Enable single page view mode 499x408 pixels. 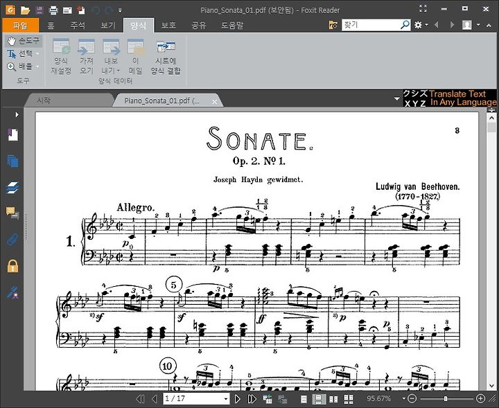[304, 399]
